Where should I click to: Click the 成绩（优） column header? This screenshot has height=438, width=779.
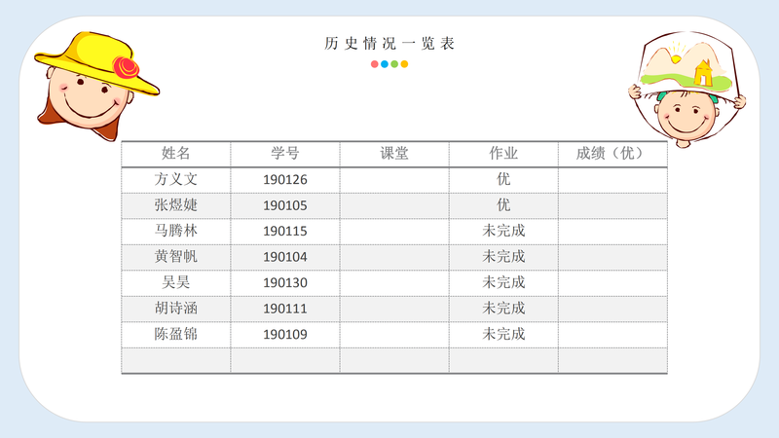pos(613,154)
